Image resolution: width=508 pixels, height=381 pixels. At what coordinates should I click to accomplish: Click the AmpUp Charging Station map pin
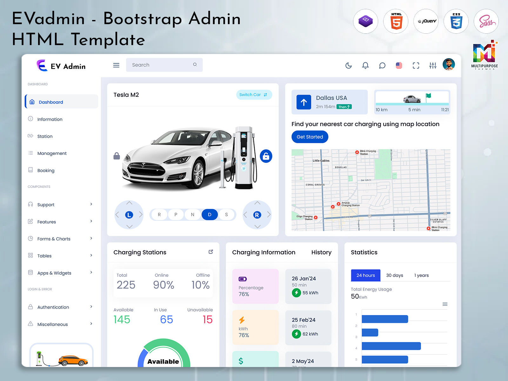pos(338,204)
